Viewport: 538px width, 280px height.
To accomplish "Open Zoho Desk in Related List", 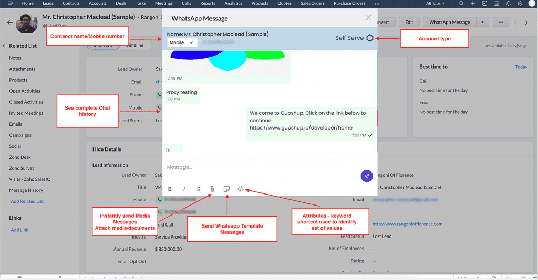I will tap(20, 157).
